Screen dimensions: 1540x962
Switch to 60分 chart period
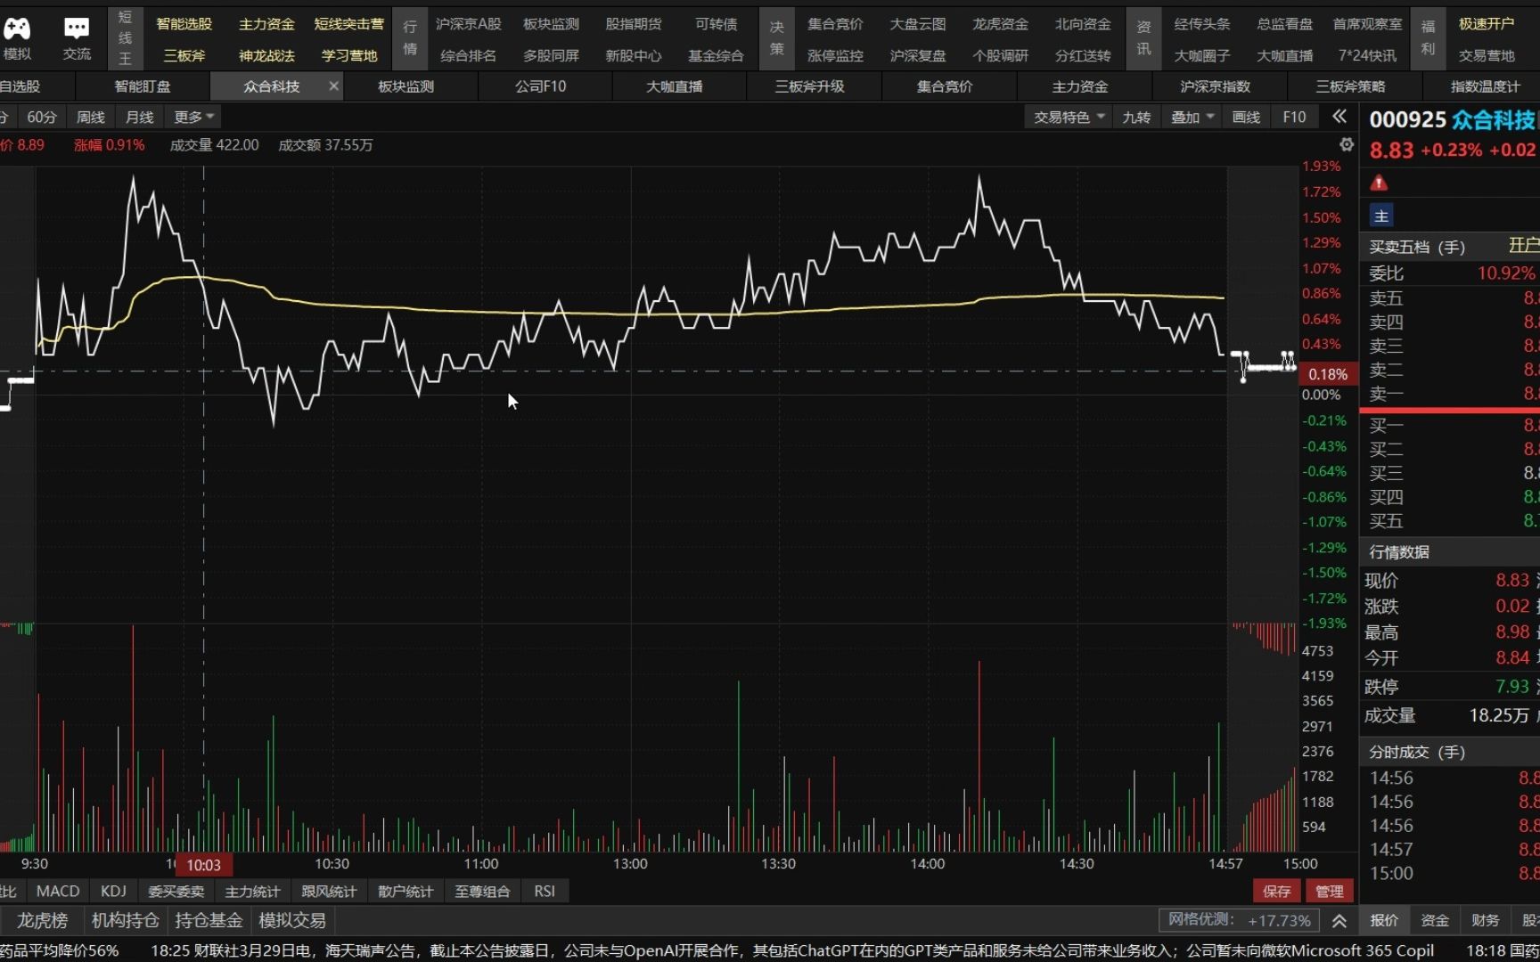pyautogui.click(x=41, y=117)
